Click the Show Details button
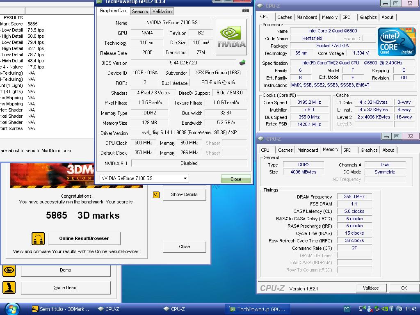The height and width of the screenshot is (315, 420). point(185,195)
